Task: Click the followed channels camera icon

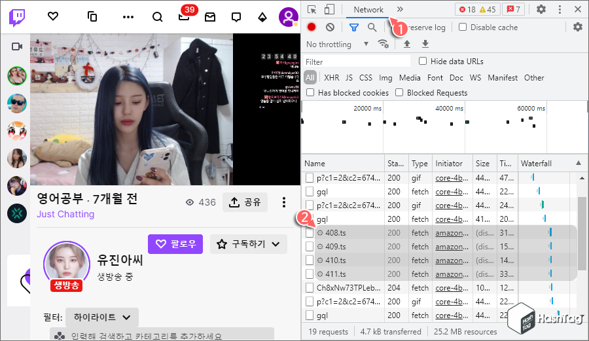Action: click(x=17, y=46)
